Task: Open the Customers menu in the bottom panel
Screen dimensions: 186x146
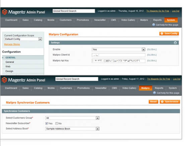Action: tap(66, 88)
